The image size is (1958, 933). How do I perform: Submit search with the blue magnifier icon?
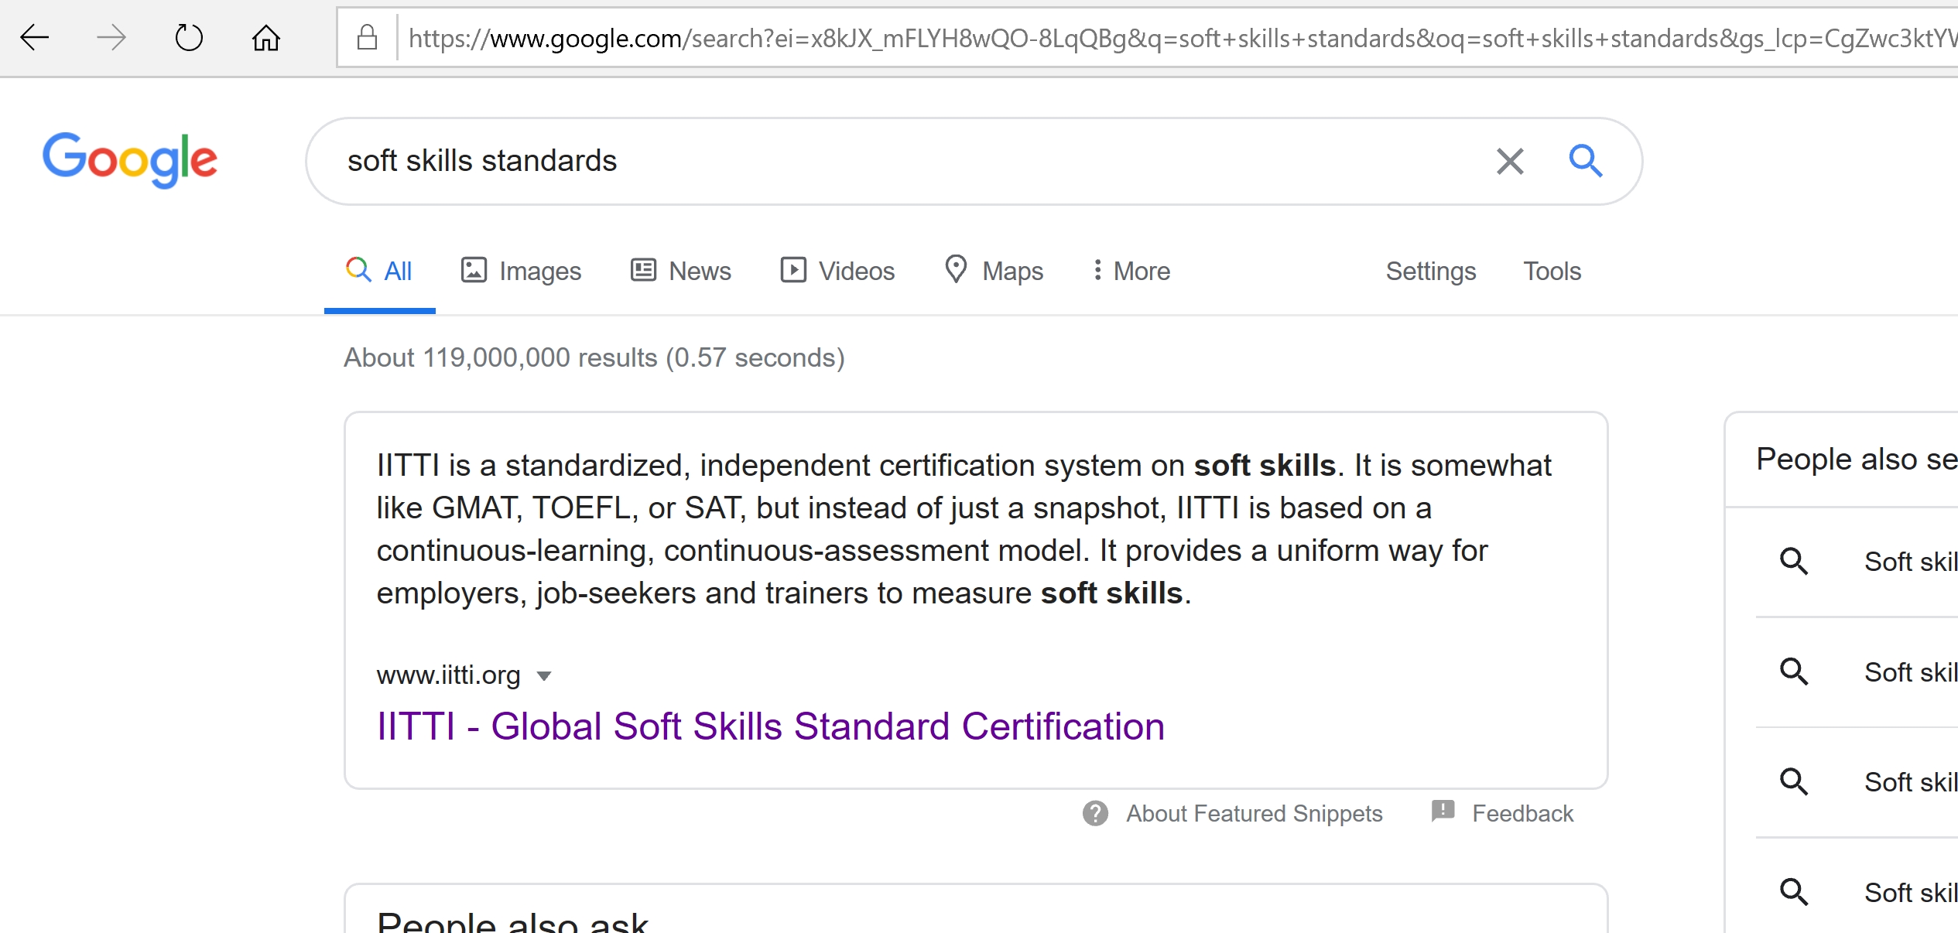(1585, 161)
